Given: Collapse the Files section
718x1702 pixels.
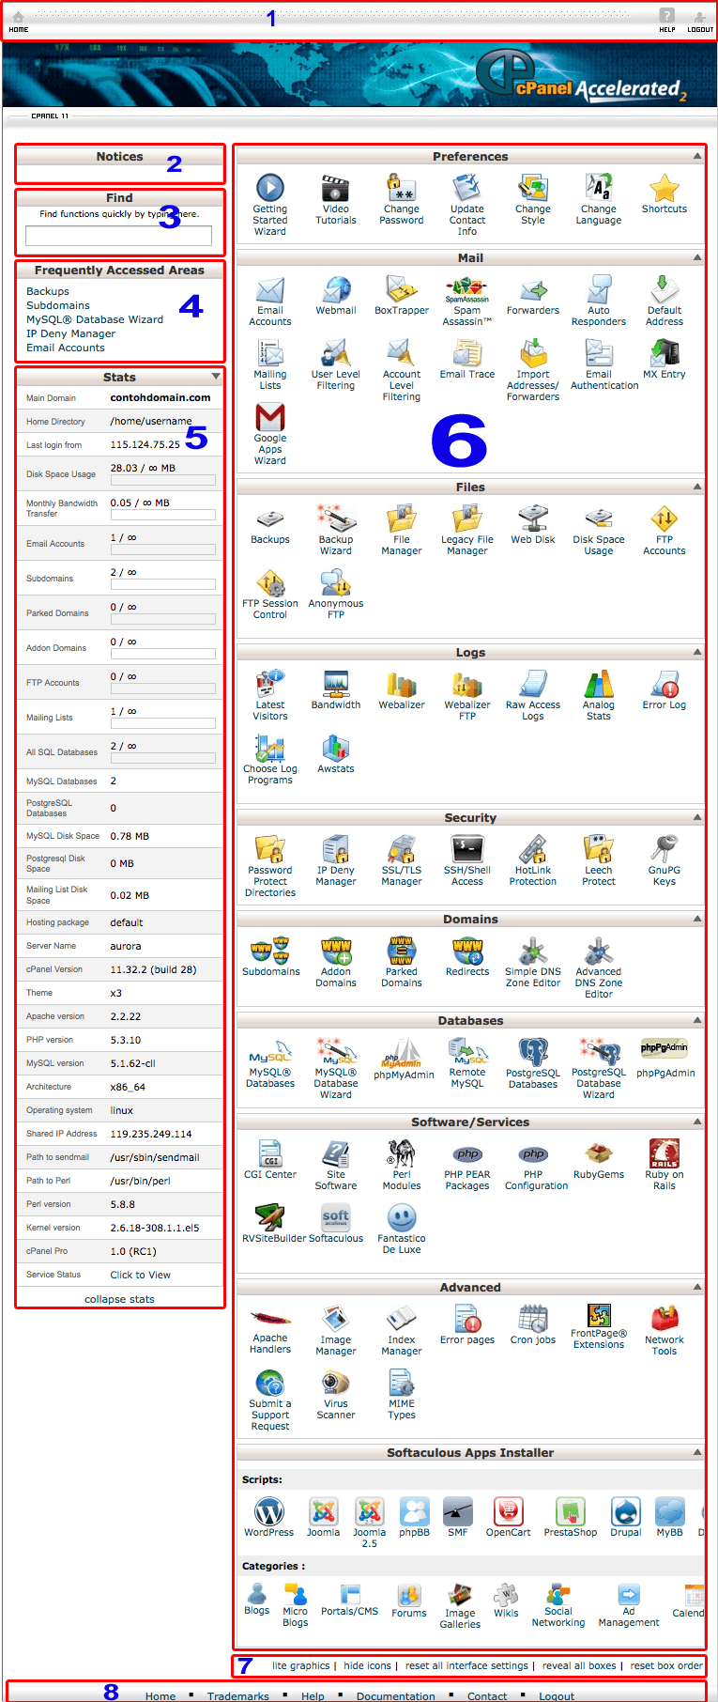Looking at the screenshot, I should [x=697, y=487].
